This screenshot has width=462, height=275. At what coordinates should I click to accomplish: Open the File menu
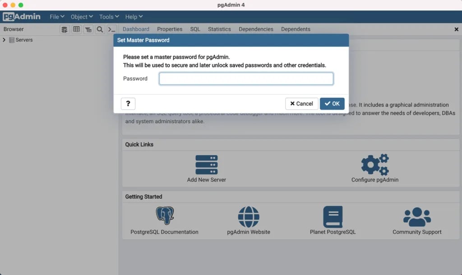57,17
